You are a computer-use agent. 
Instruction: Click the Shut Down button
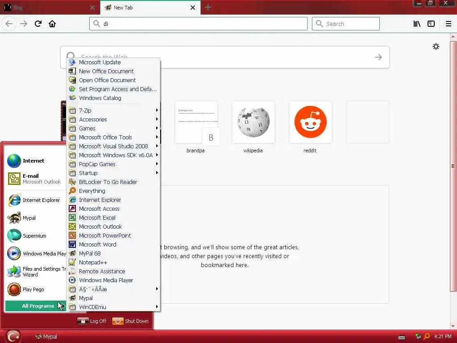131,321
